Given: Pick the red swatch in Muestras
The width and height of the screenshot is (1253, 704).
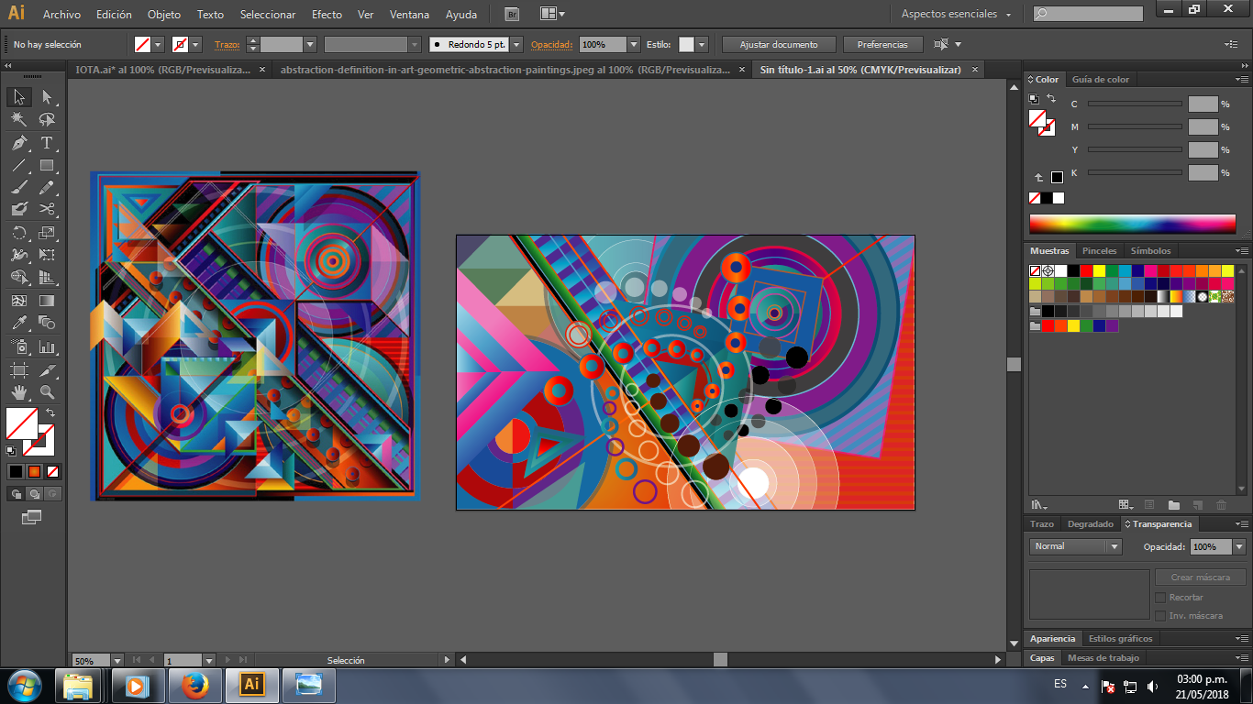Looking at the screenshot, I should click(x=1086, y=270).
